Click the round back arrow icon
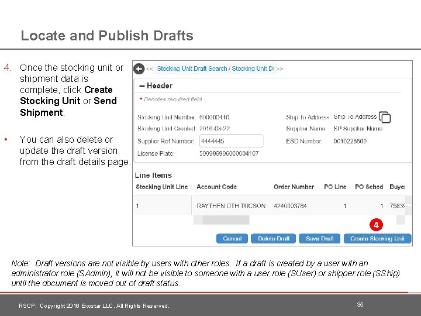 [139, 69]
